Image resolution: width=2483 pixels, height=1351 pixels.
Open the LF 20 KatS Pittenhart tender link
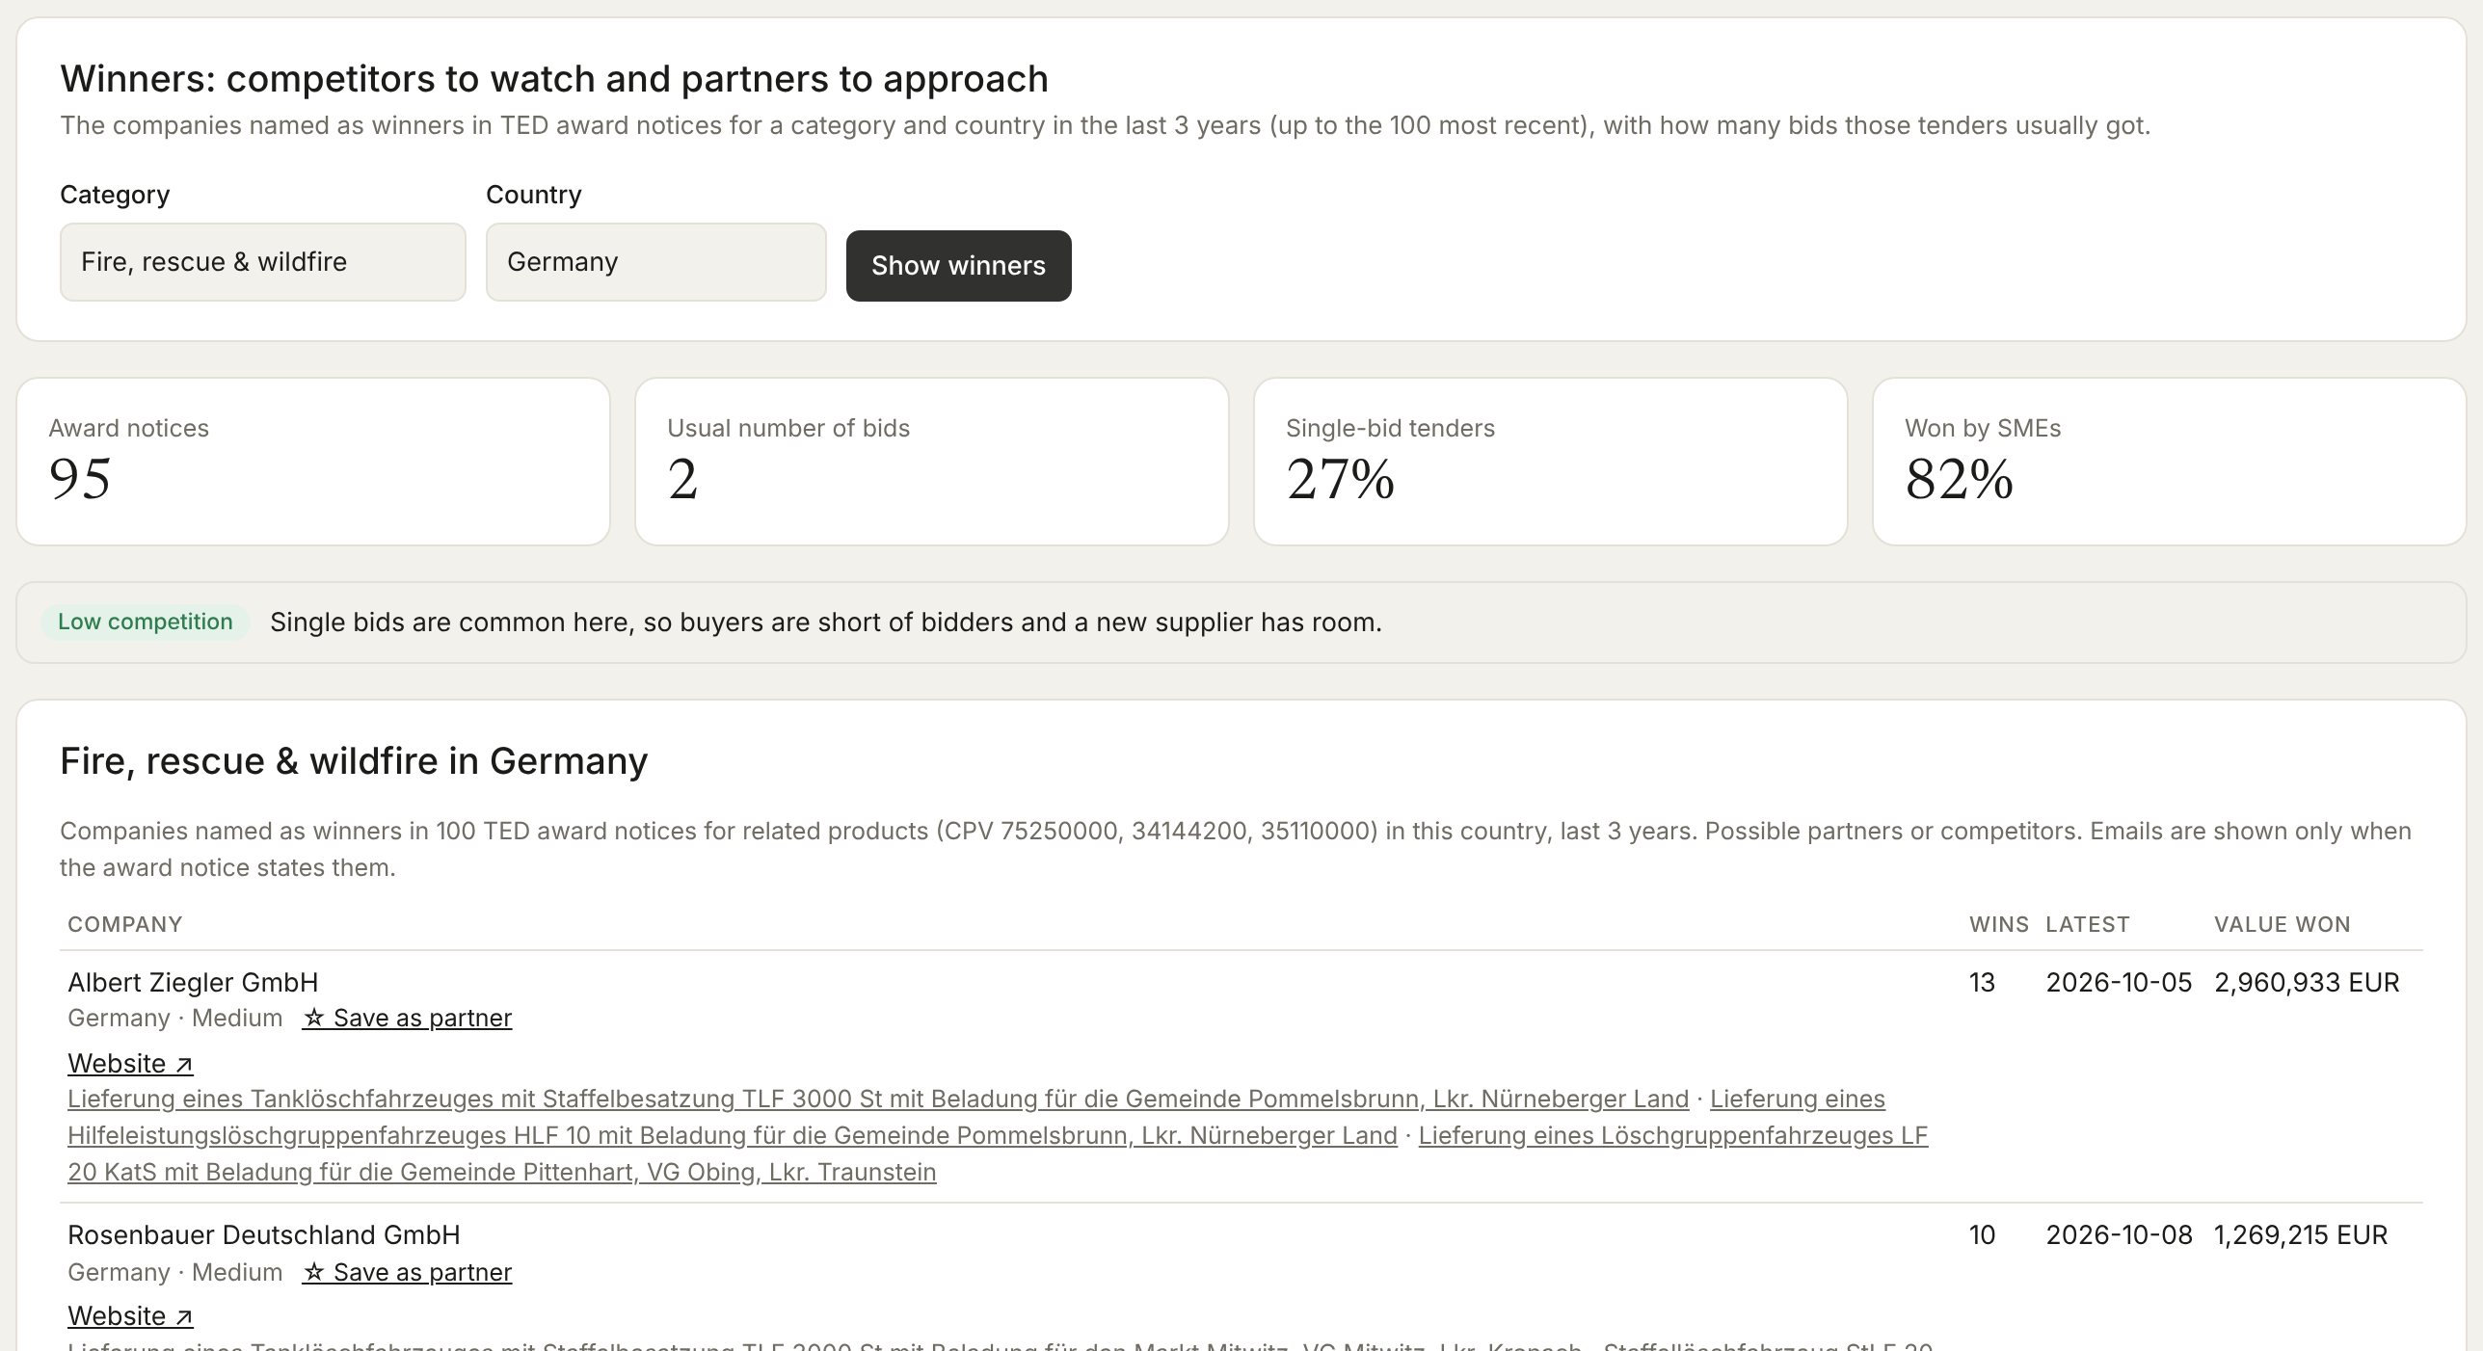(502, 1173)
